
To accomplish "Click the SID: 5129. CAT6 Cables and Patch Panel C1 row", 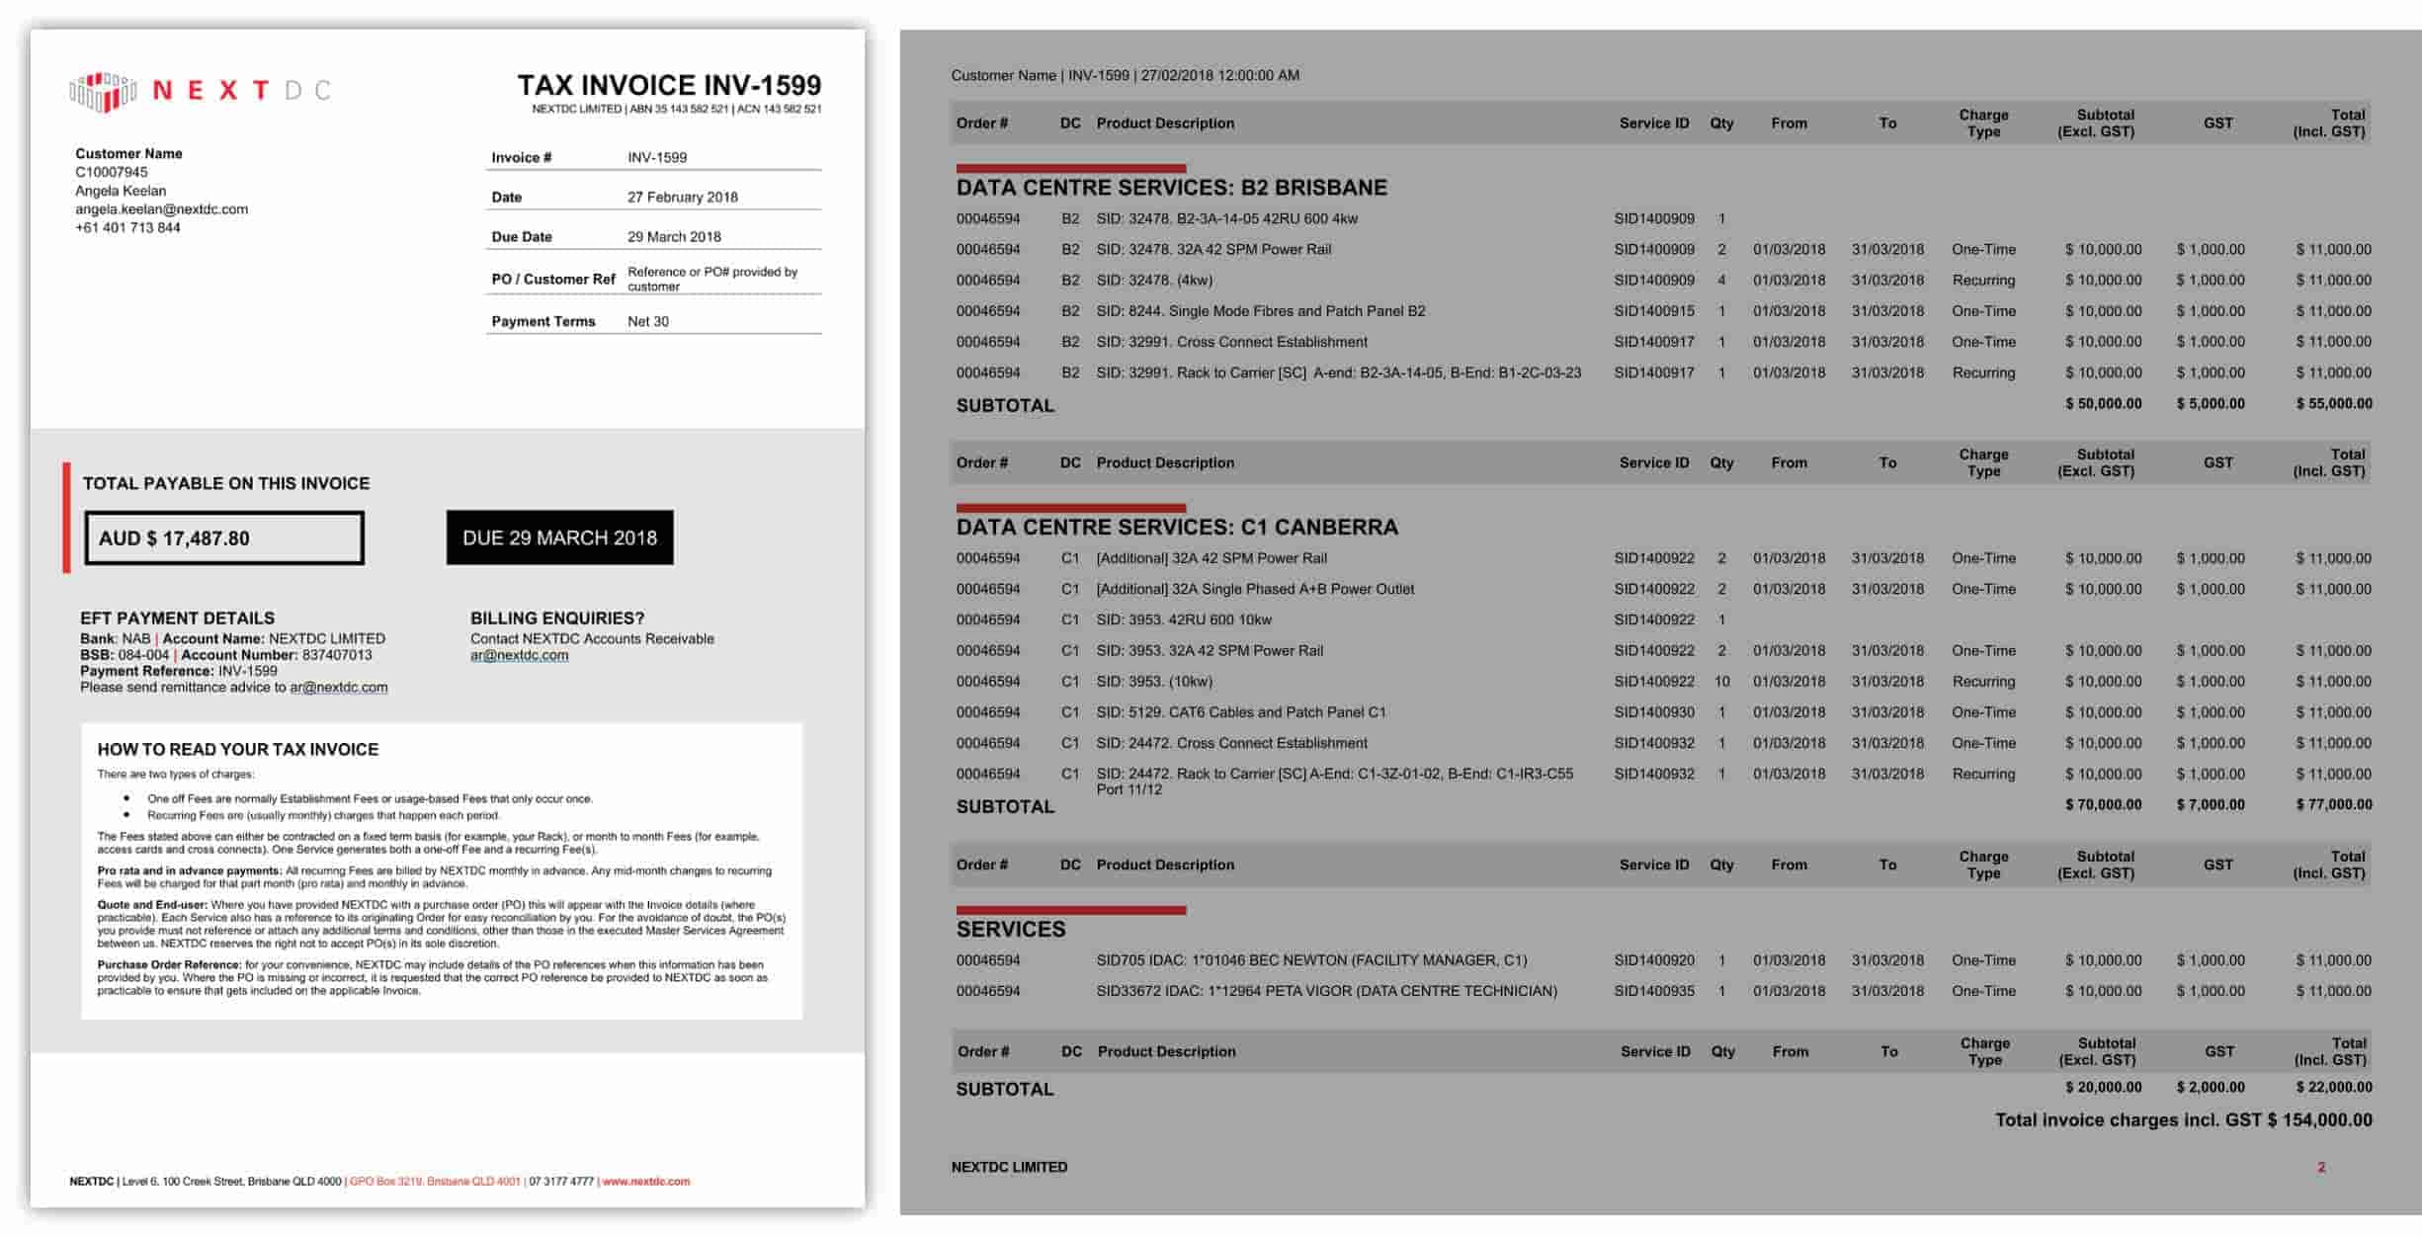I will (1663, 712).
